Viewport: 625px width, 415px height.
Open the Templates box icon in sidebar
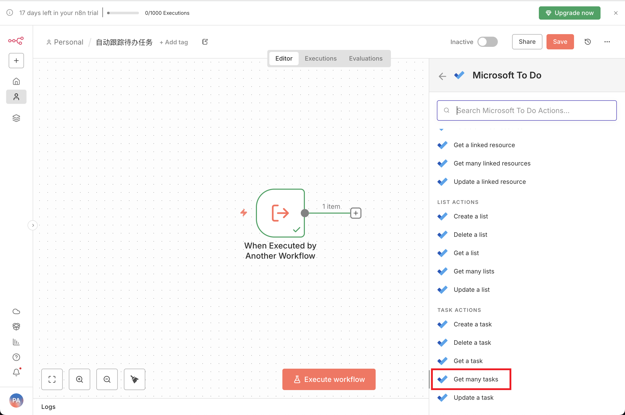click(x=16, y=327)
